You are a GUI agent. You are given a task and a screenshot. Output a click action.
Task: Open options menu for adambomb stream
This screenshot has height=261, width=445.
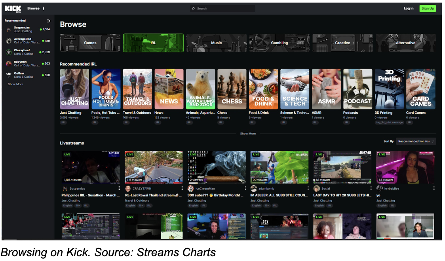pos(308,188)
